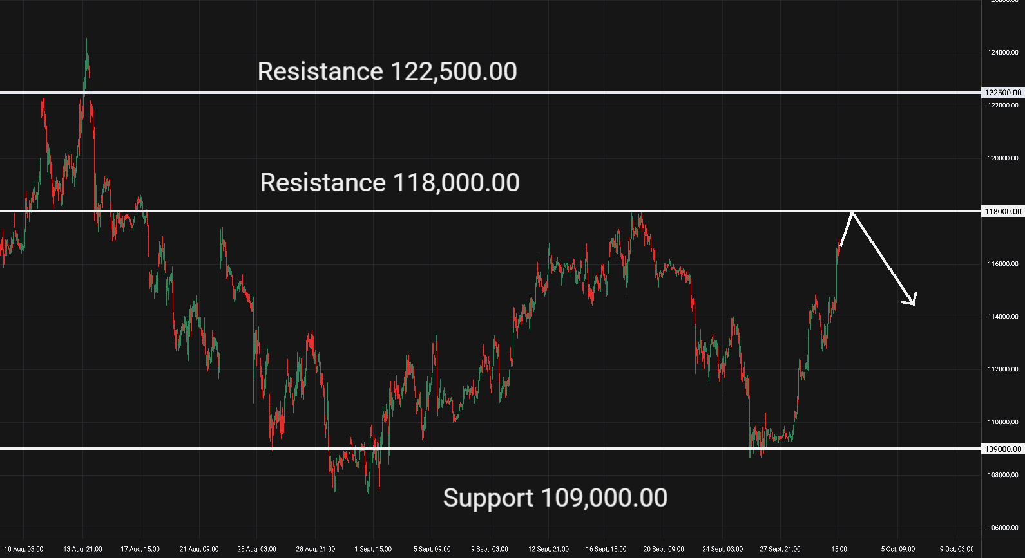Select the 5 Oct, 09:00 time label
The width and height of the screenshot is (1025, 558).
898,549
